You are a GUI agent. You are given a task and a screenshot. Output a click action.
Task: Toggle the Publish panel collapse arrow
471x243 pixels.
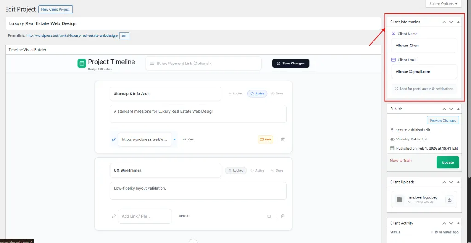[x=458, y=109]
